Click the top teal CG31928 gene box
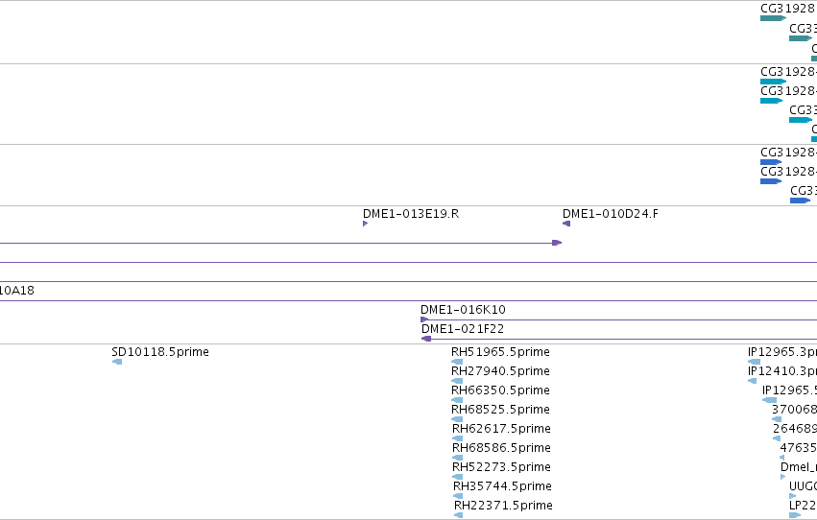Screen dimensions: 817x520 (773, 18)
